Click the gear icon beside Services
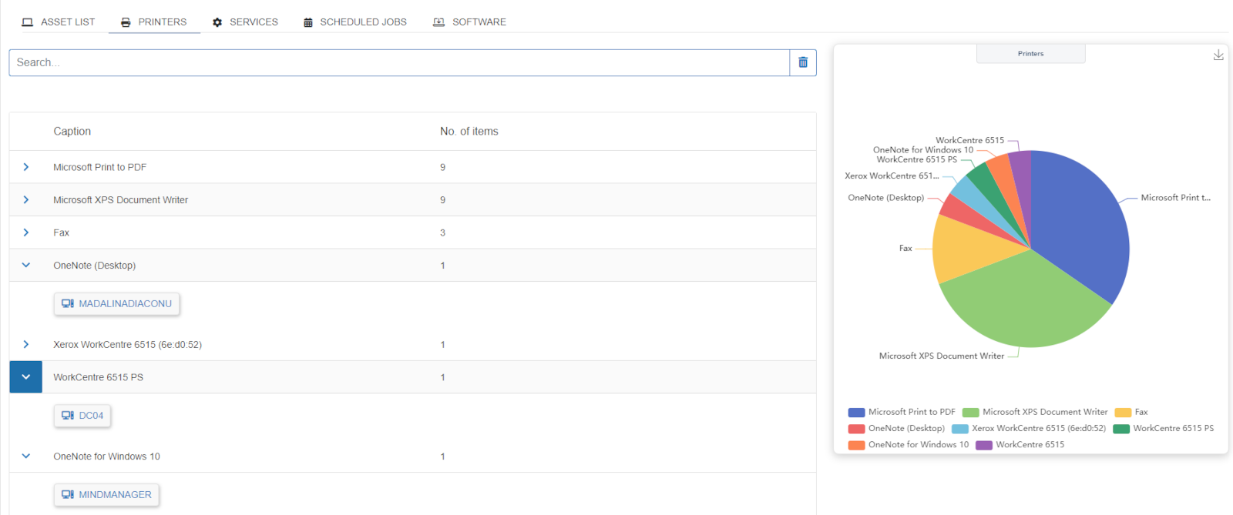This screenshot has height=515, width=1233. coord(217,22)
